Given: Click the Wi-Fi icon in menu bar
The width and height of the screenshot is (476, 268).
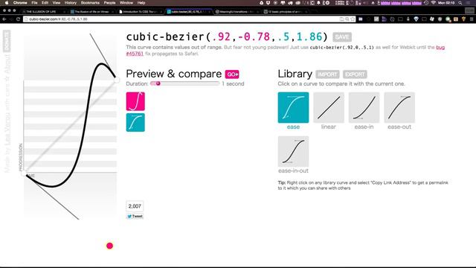Looking at the screenshot, I should [x=433, y=3].
